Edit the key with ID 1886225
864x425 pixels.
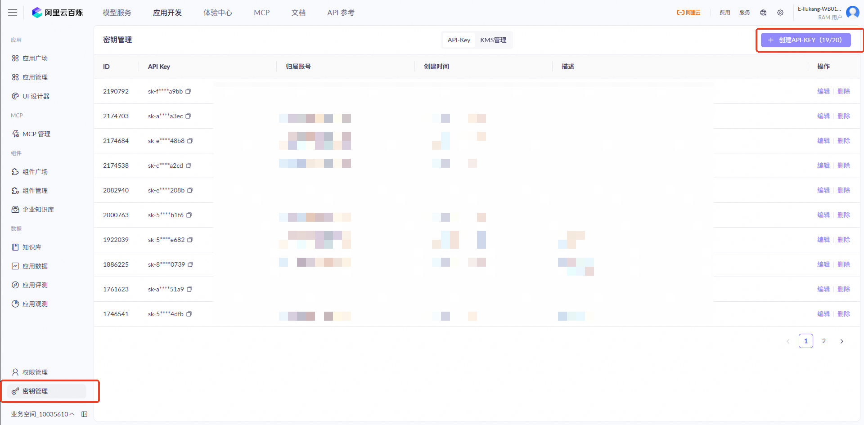823,264
